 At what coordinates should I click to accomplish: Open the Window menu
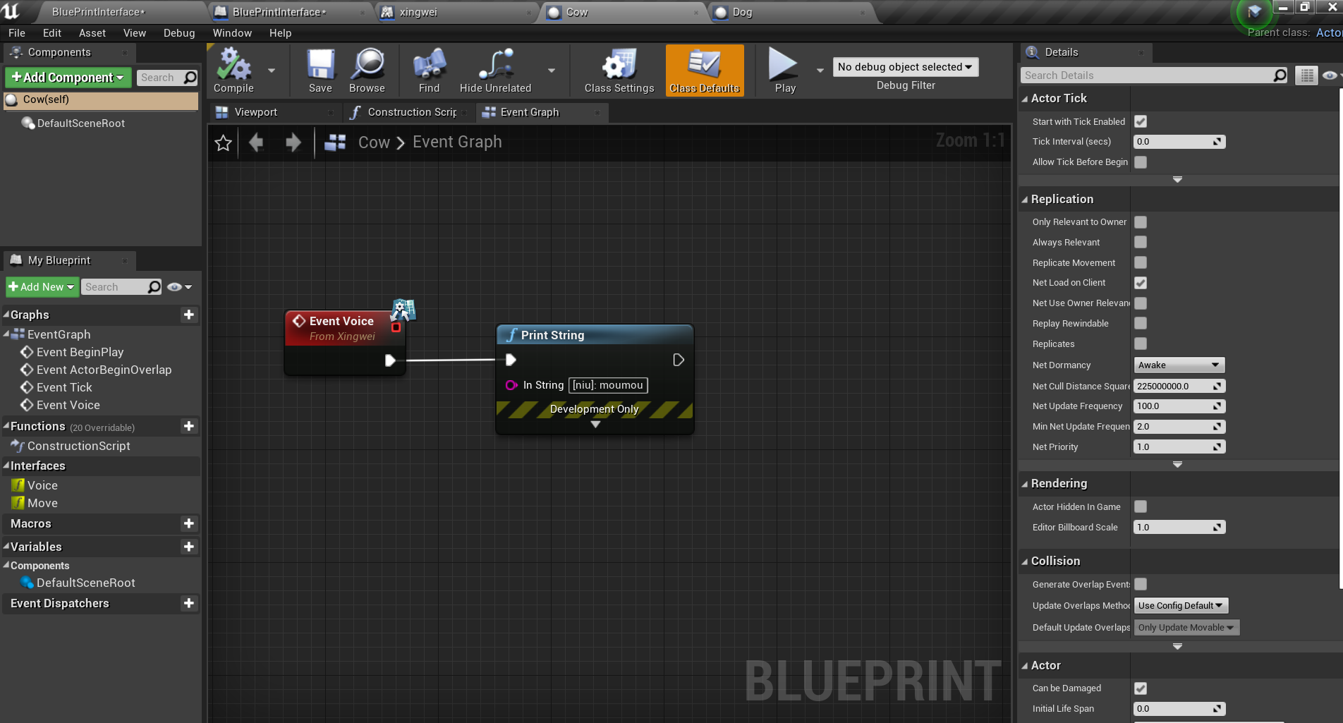click(232, 32)
